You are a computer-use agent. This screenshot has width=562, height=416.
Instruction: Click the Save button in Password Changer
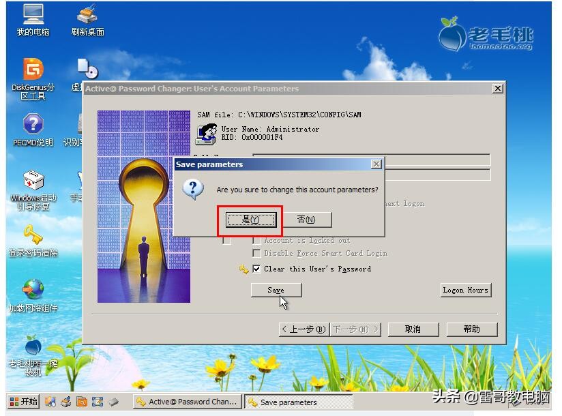point(276,290)
